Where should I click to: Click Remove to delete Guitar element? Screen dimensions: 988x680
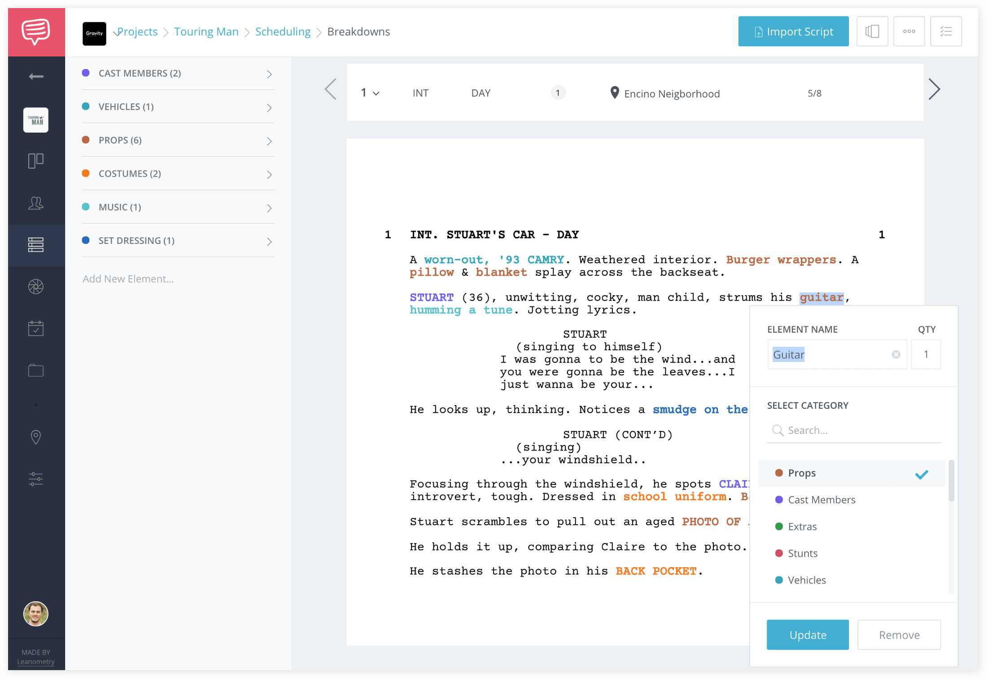point(899,634)
